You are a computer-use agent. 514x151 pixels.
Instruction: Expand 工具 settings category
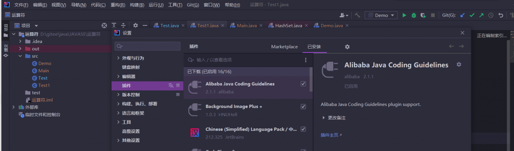(118, 122)
